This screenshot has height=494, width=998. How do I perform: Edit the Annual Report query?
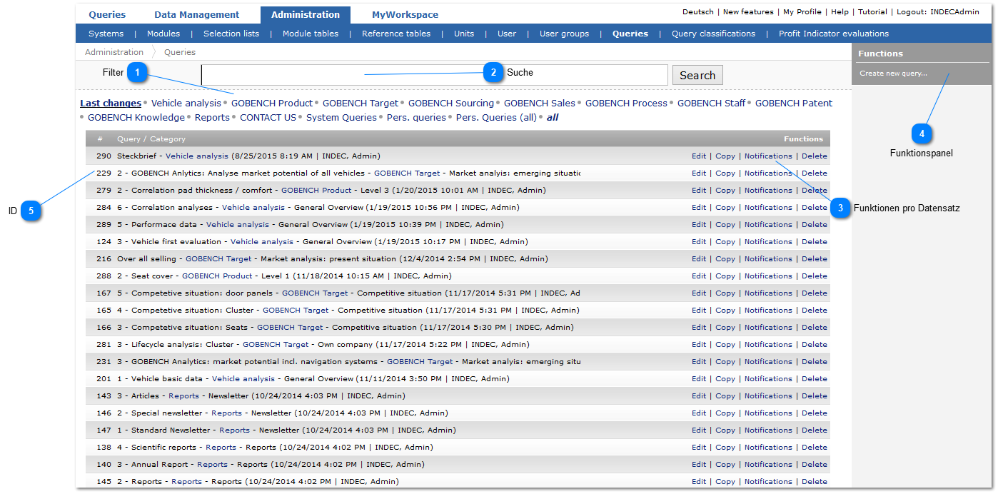tap(699, 465)
